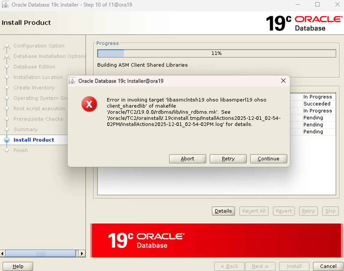
Task: Click the Configuration Option step marker icon
Action: [x=7, y=46]
